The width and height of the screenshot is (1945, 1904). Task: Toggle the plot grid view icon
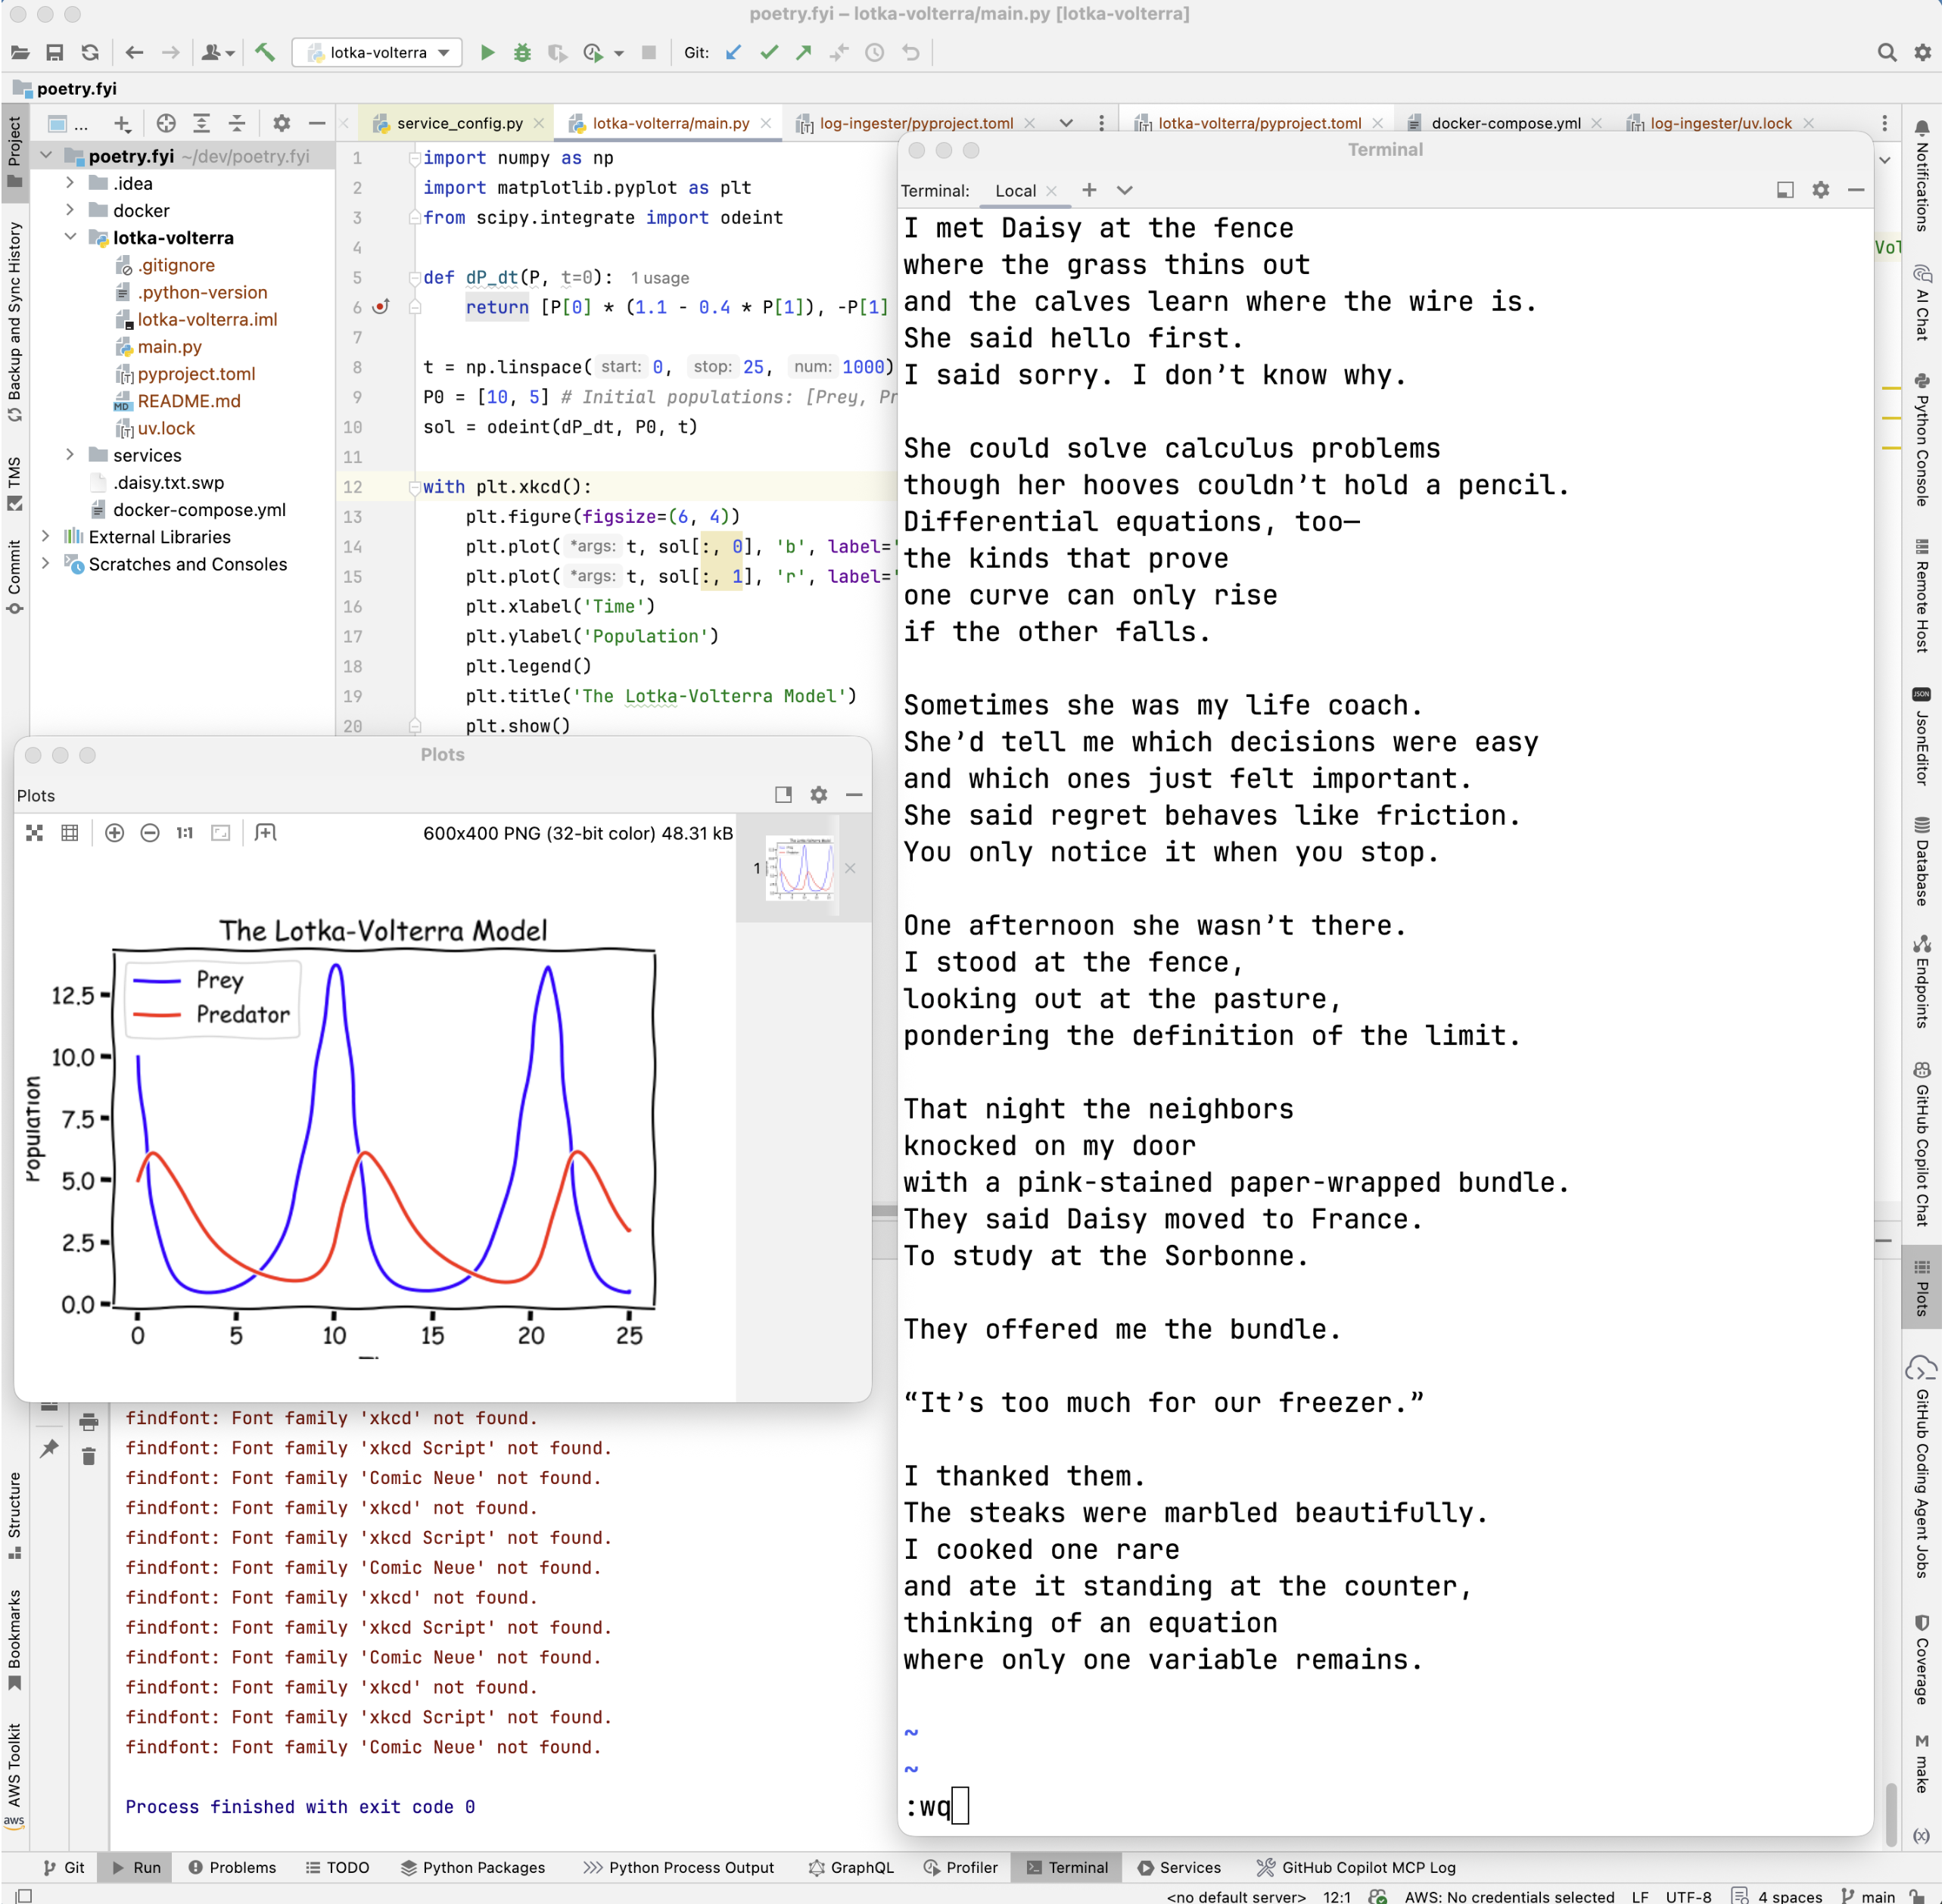click(70, 834)
